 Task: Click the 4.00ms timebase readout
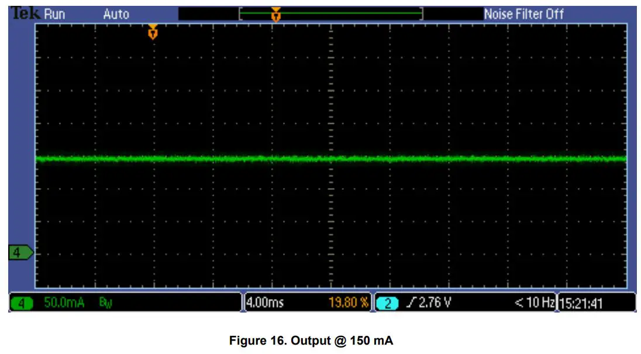coord(266,303)
